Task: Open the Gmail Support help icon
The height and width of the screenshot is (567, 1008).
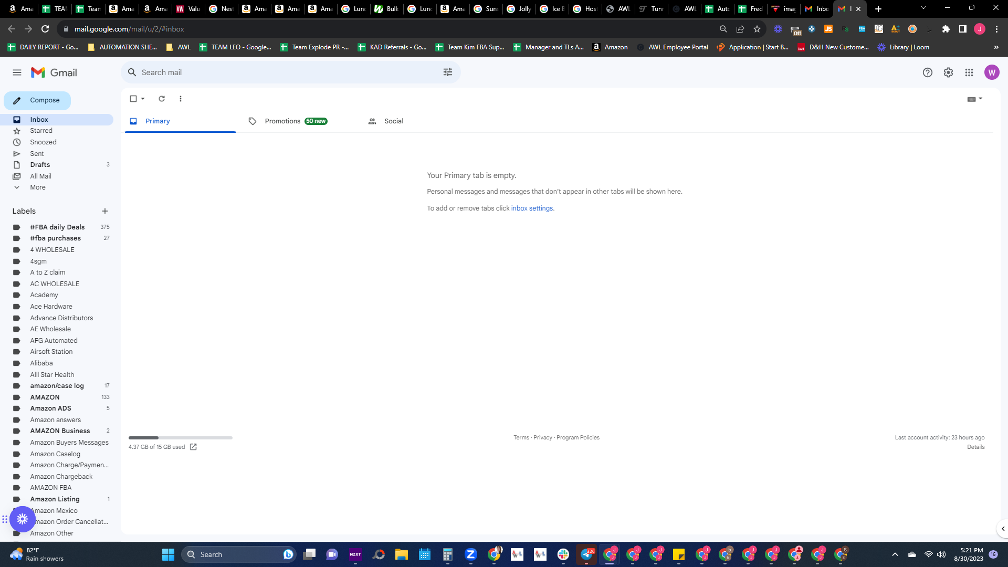Action: [928, 72]
